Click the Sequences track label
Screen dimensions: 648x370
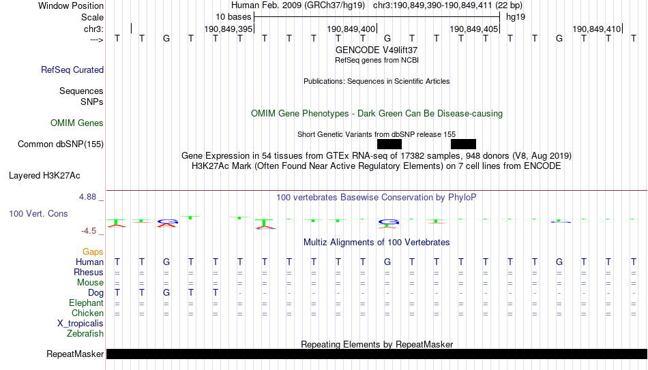(81, 91)
